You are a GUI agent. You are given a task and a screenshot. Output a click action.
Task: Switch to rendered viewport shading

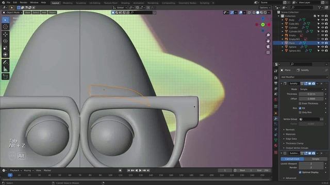click(265, 12)
